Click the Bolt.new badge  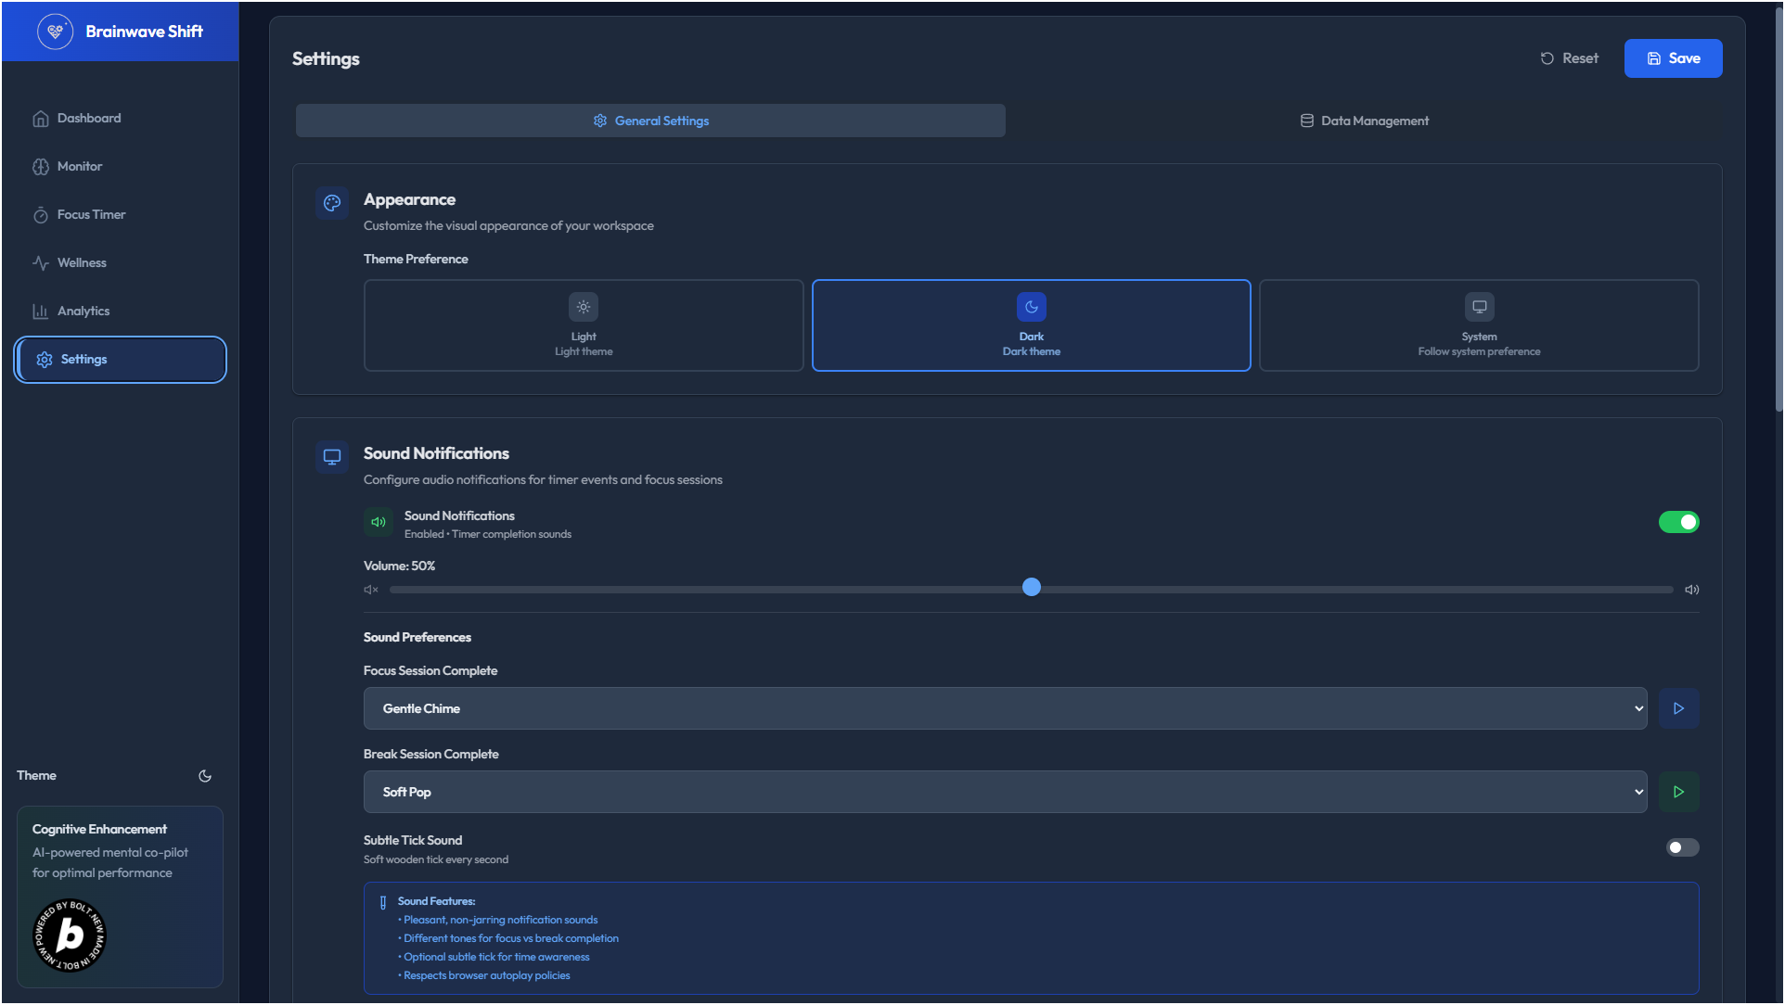[x=70, y=935]
